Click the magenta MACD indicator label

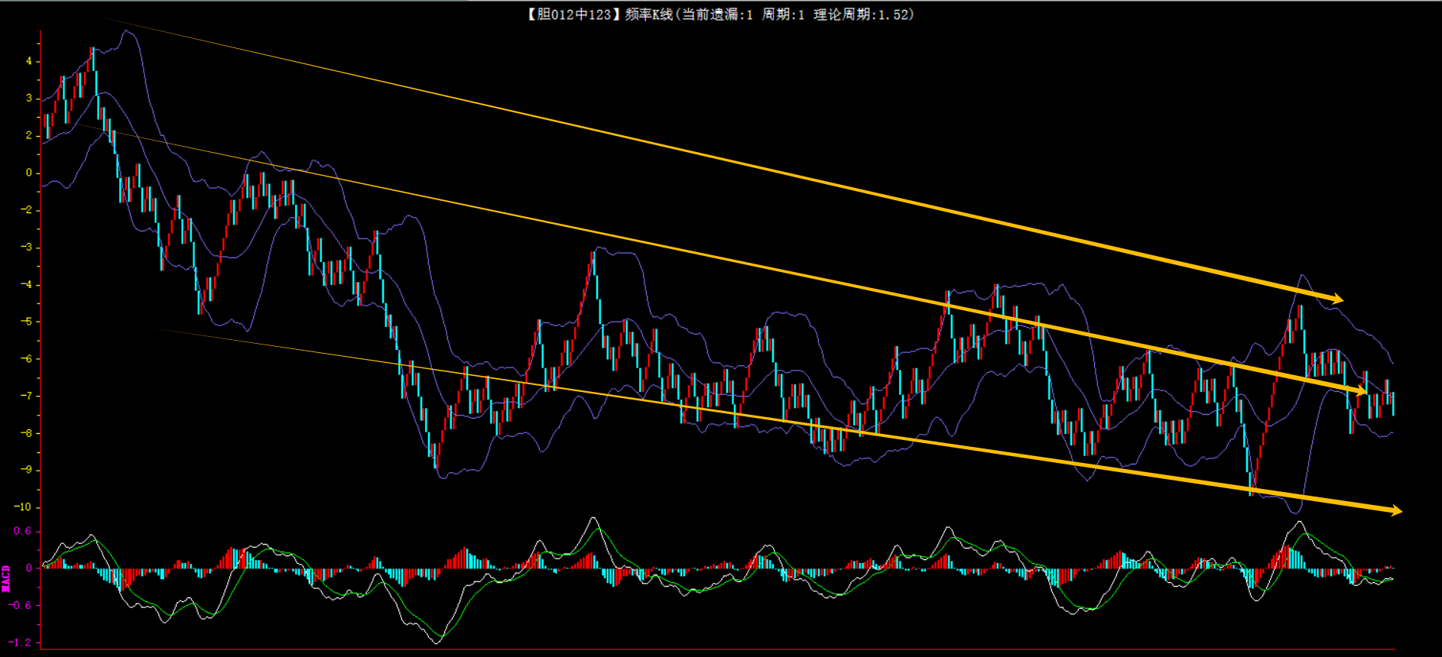pyautogui.click(x=6, y=578)
